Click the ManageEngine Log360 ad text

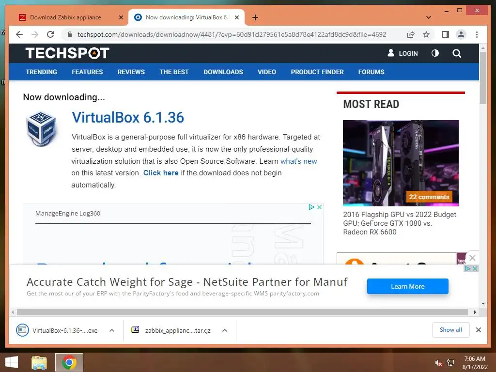(68, 213)
